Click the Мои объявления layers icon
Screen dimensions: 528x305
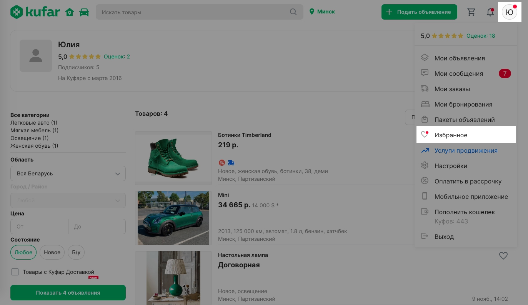point(425,58)
